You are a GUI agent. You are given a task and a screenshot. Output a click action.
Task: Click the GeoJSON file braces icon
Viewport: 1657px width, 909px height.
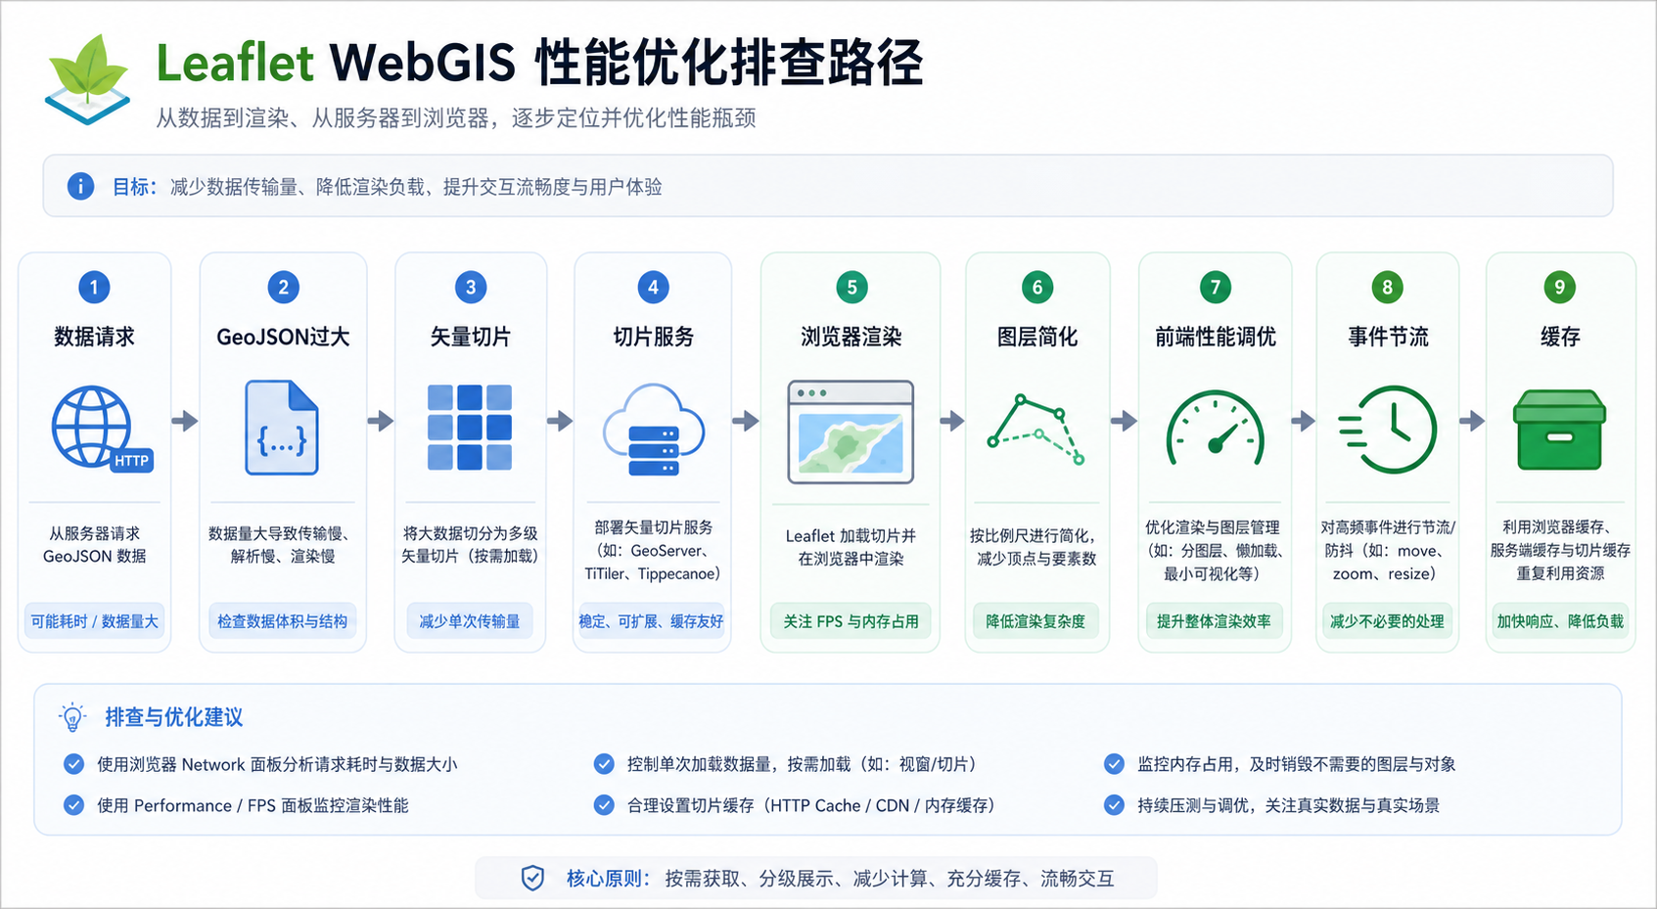[282, 428]
